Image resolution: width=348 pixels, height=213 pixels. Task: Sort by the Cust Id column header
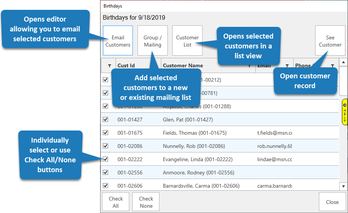[126, 66]
